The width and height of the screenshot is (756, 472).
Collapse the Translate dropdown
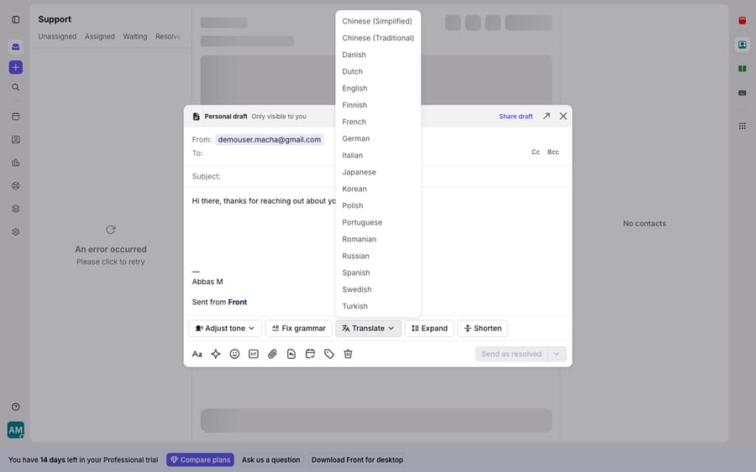(369, 328)
